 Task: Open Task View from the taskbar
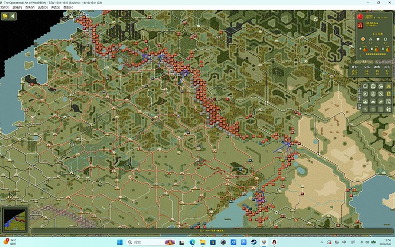click(x=181, y=242)
